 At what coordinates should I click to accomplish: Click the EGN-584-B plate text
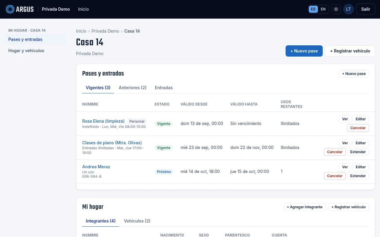click(x=92, y=177)
